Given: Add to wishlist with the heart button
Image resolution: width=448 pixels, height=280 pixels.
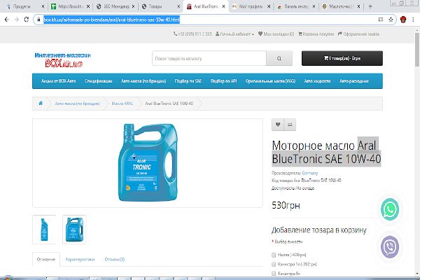Looking at the screenshot, I should (278, 125).
